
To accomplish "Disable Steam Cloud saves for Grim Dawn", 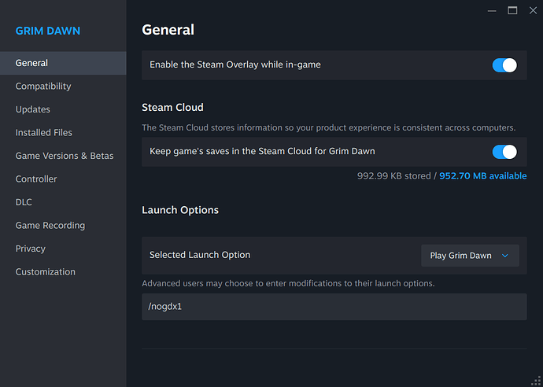I will [504, 152].
